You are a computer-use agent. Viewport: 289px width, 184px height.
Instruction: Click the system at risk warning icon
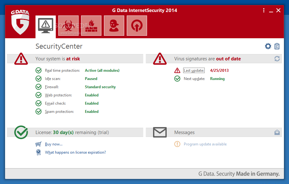21,59
